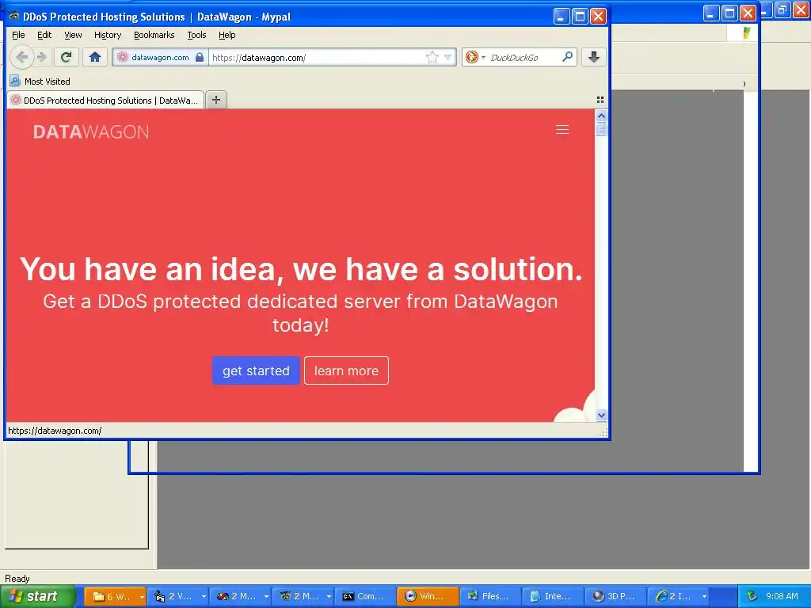Open the Tools menu

point(196,35)
